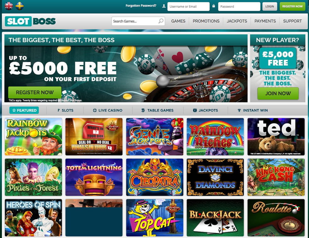Click the Join Now button
The height and width of the screenshot is (238, 309).
click(x=278, y=93)
